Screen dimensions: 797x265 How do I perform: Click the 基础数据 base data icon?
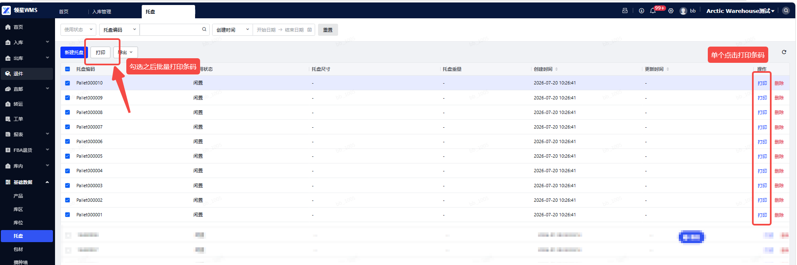8,182
